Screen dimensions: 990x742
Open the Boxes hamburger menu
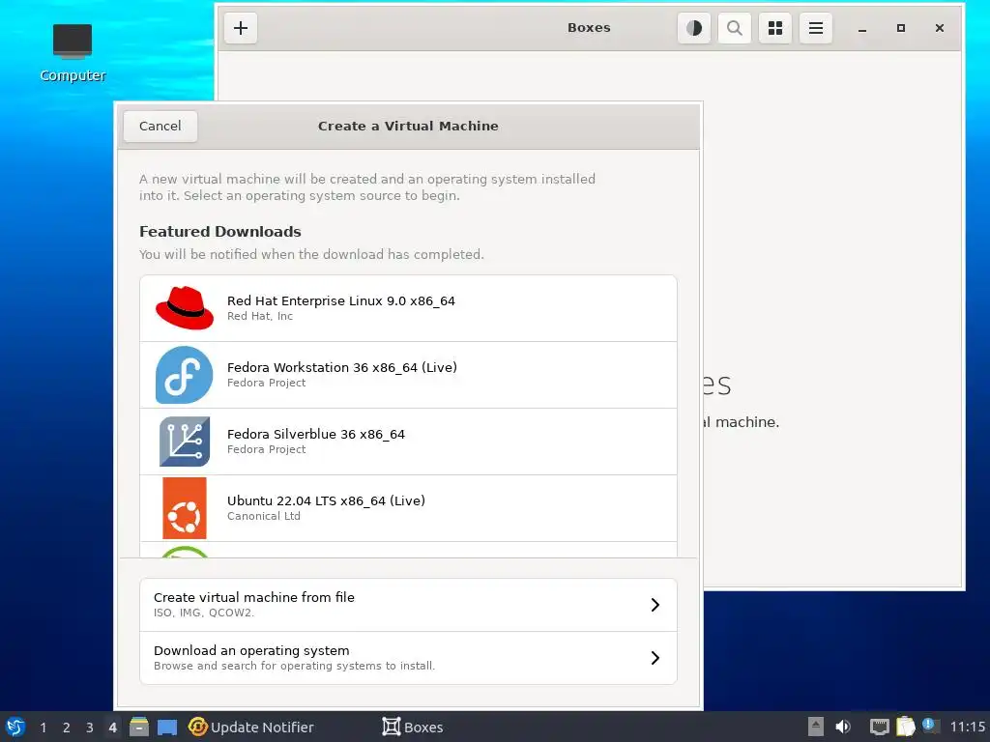(x=816, y=28)
